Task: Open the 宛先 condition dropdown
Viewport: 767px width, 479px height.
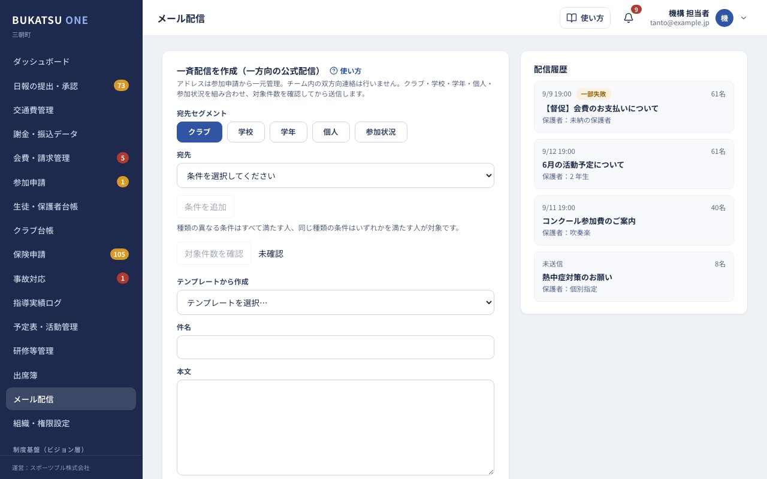Action: [x=336, y=175]
